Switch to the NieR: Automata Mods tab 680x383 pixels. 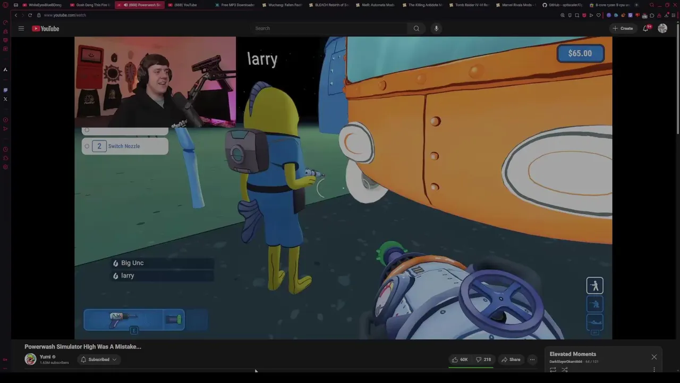coord(375,5)
